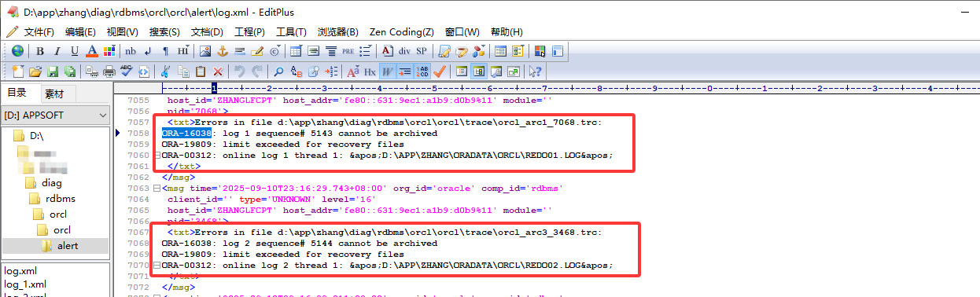
Task: Apply italic HTML formatting
Action: 57,51
